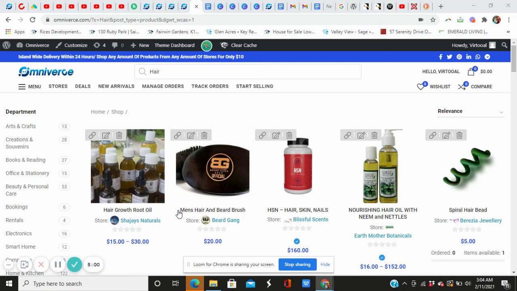Open the New content menu in admin bar
Viewport: 517px width, 291px height.
click(x=140, y=45)
